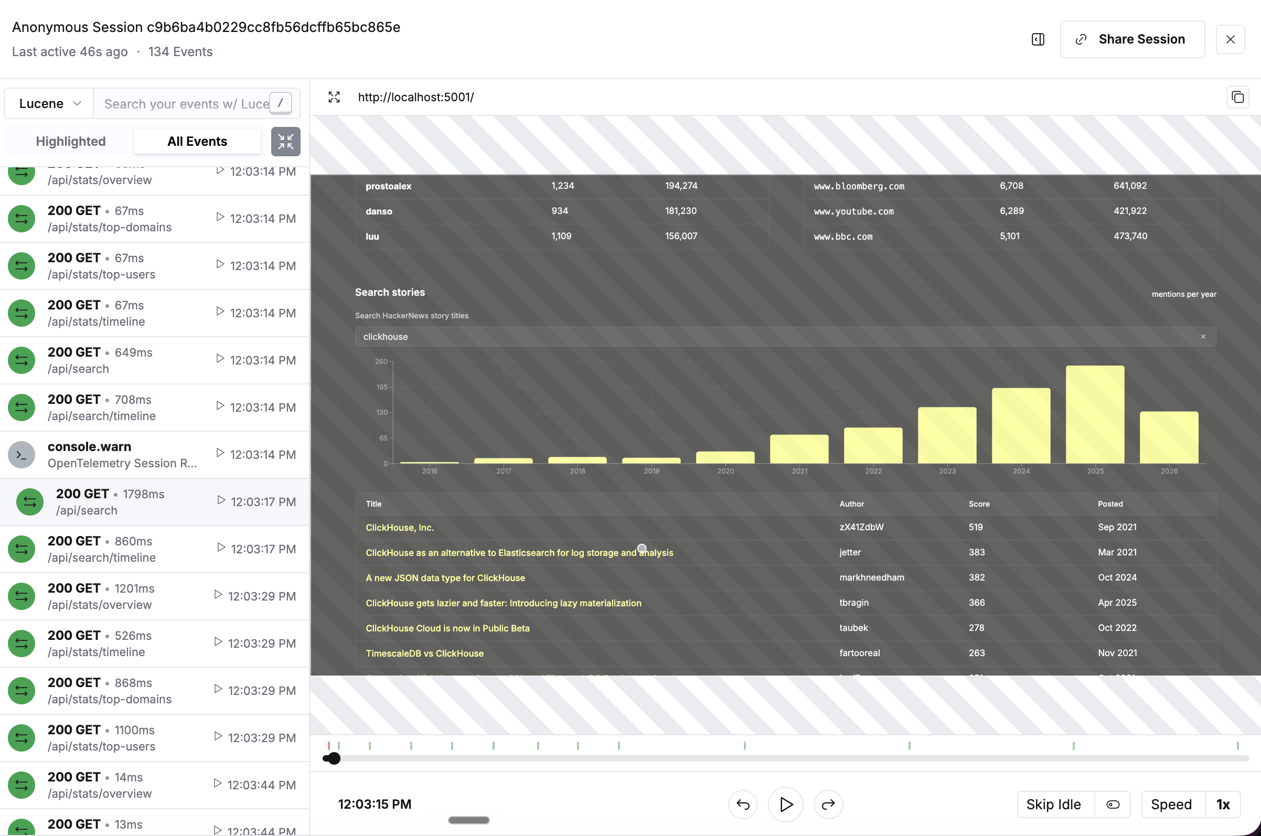Click the Score column header
Viewport: 1261px width, 836px height.
click(979, 504)
